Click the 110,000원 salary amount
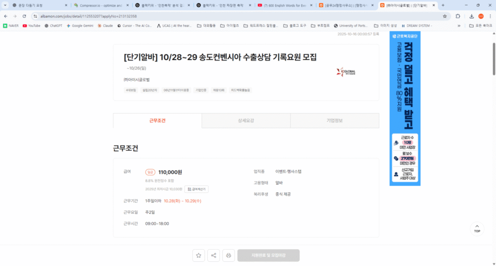This screenshot has height=266, width=496. coord(170,172)
